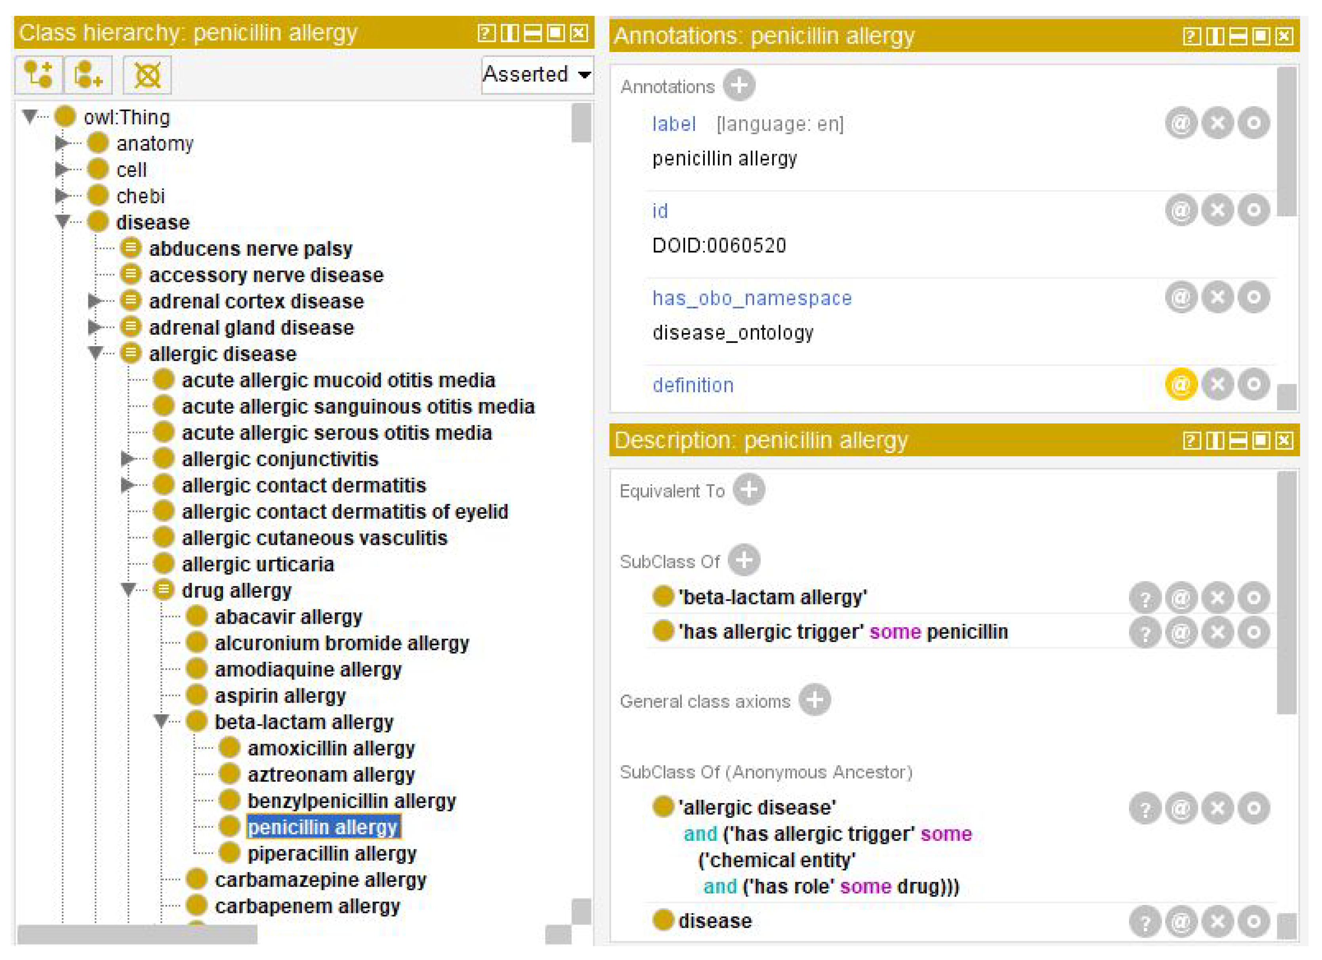The image size is (1322, 960).
Task: Click the add sibling class icon
Action: [88, 74]
